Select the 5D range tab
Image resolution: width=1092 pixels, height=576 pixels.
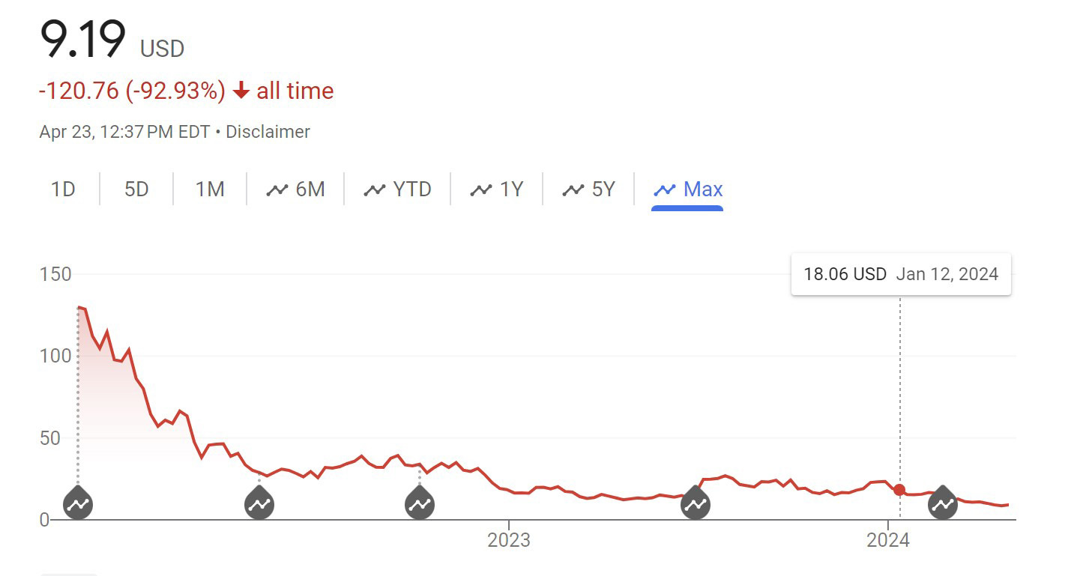[x=136, y=190]
